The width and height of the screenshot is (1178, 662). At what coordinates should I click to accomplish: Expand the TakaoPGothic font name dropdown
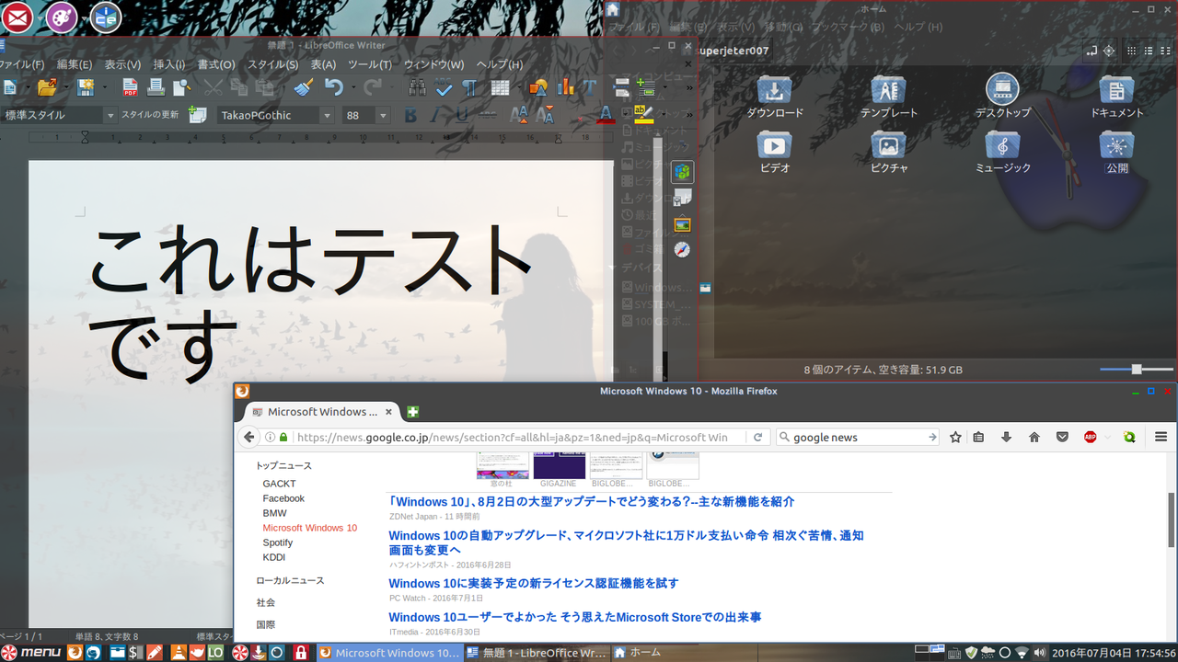coord(326,115)
